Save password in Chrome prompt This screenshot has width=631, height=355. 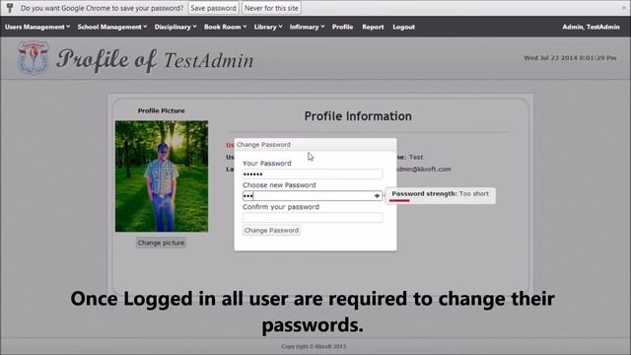point(213,8)
